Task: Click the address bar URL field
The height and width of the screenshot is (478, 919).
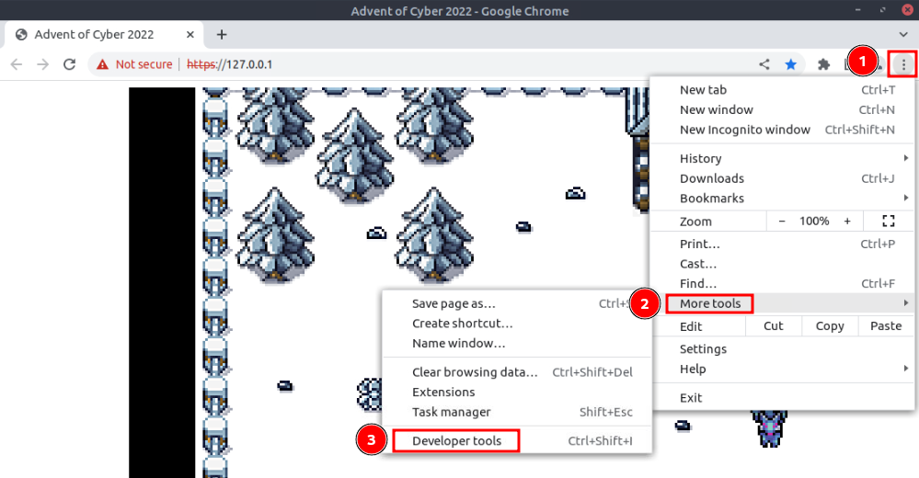Action: click(x=460, y=64)
